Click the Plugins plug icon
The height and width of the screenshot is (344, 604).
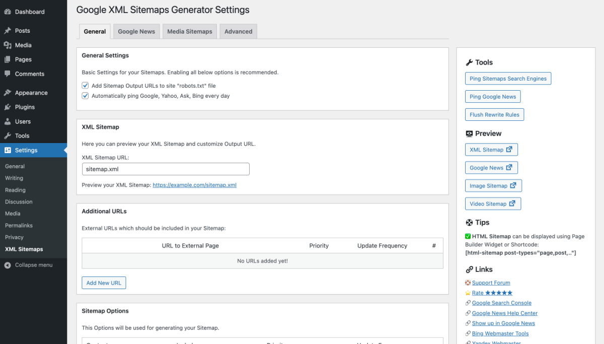tap(8, 107)
